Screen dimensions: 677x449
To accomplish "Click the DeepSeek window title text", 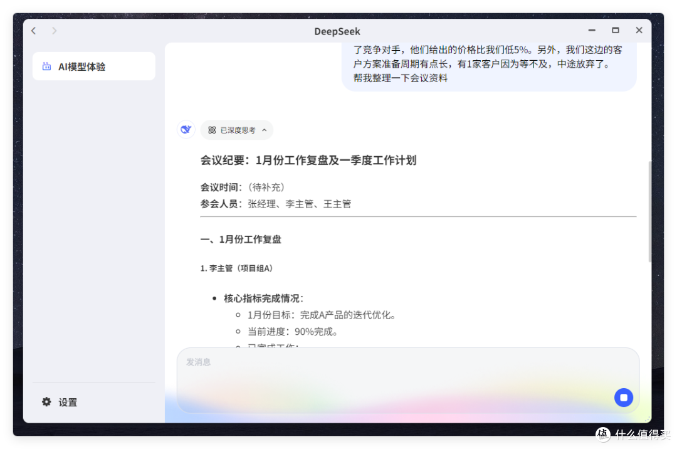I will pos(337,31).
